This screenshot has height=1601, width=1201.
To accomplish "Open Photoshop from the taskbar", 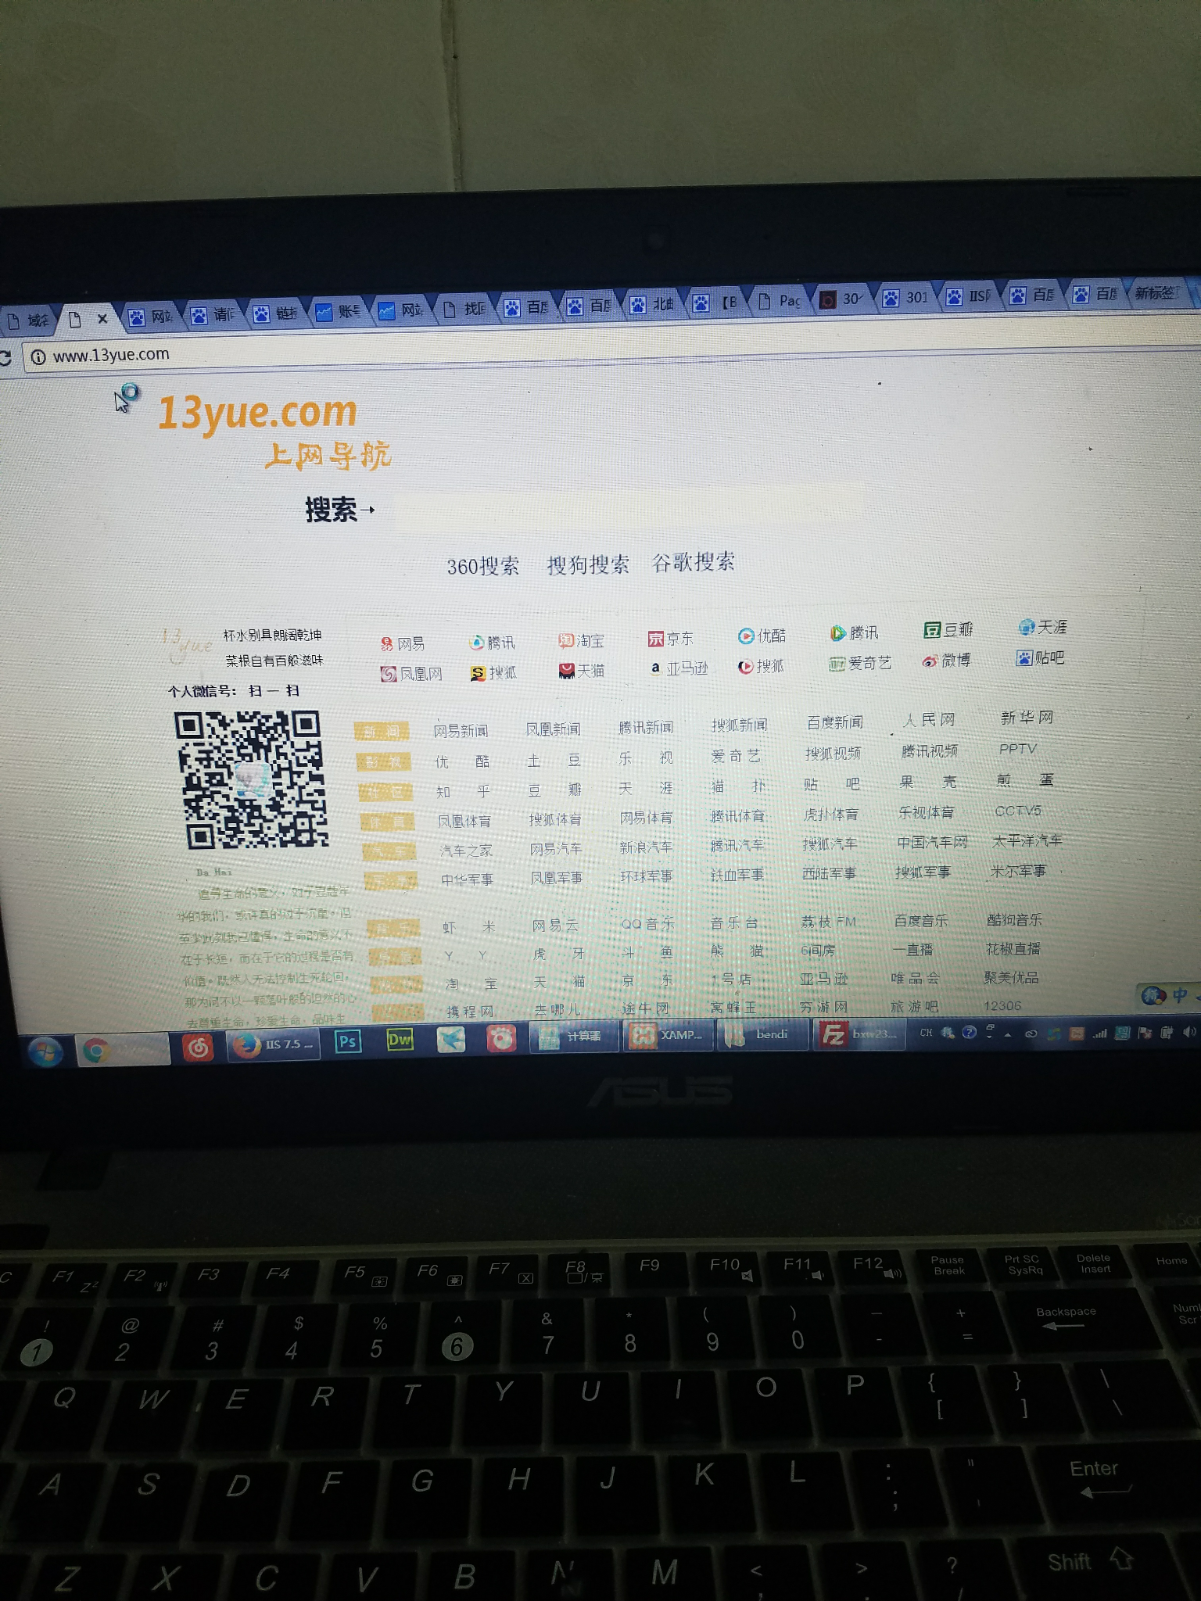I will tap(347, 1042).
